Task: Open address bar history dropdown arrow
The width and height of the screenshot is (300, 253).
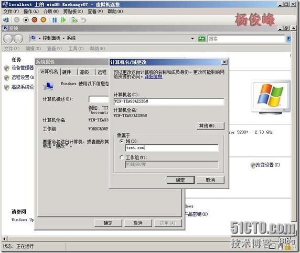Action: point(192,39)
